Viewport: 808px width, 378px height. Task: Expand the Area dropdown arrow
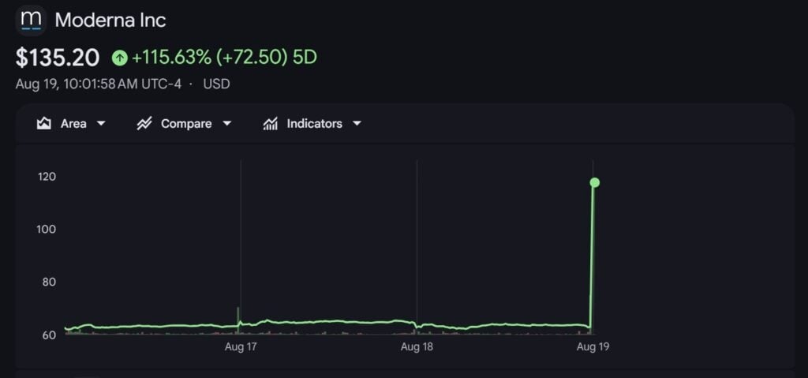101,124
